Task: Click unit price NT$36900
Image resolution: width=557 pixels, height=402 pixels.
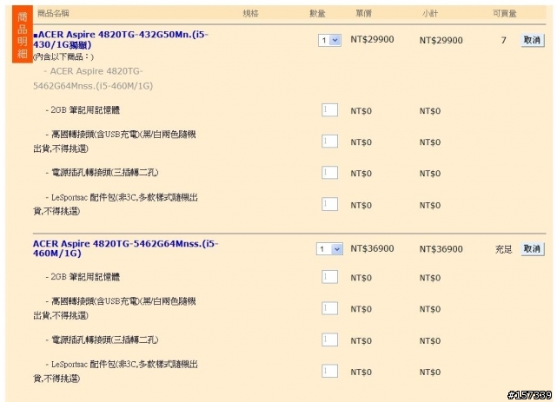Action: pyautogui.click(x=372, y=248)
